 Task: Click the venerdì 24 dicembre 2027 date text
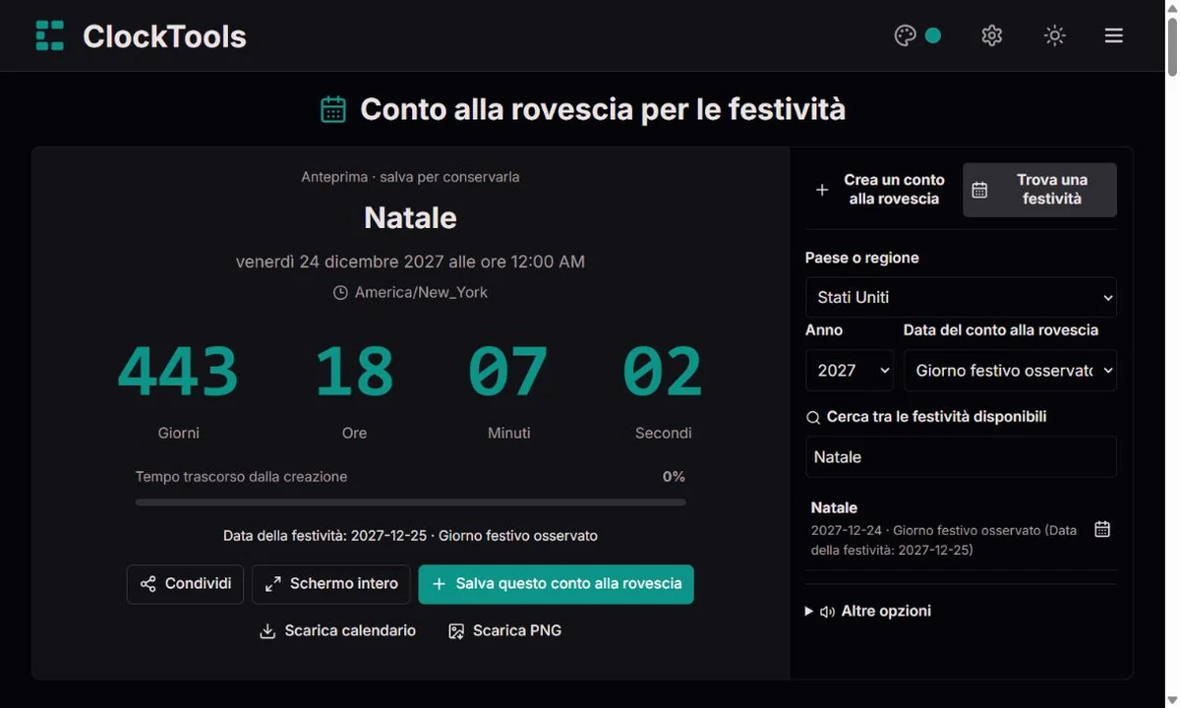(410, 262)
